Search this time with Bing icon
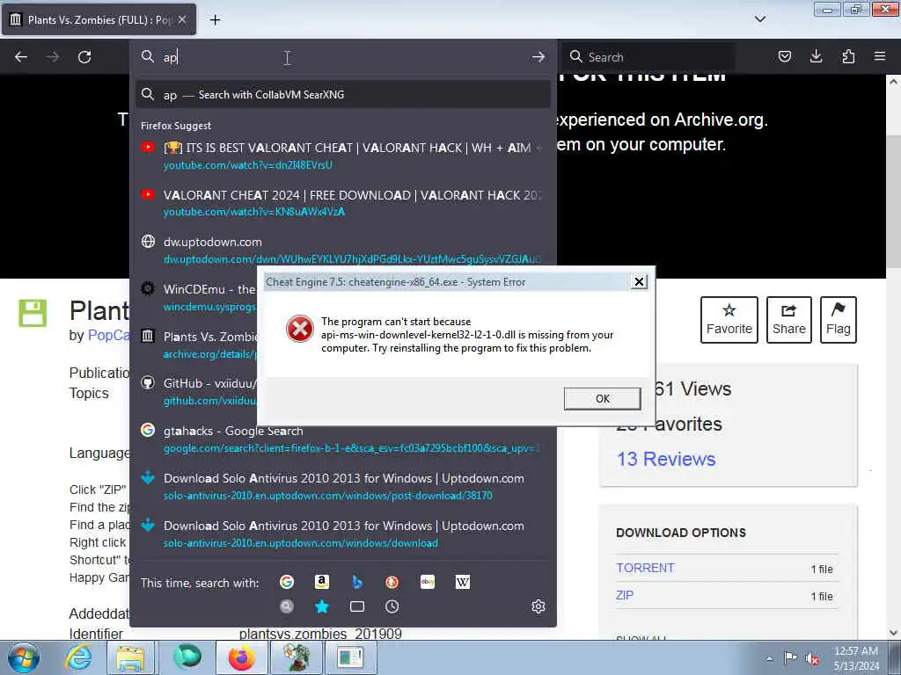The height and width of the screenshot is (675, 901). coord(357,582)
